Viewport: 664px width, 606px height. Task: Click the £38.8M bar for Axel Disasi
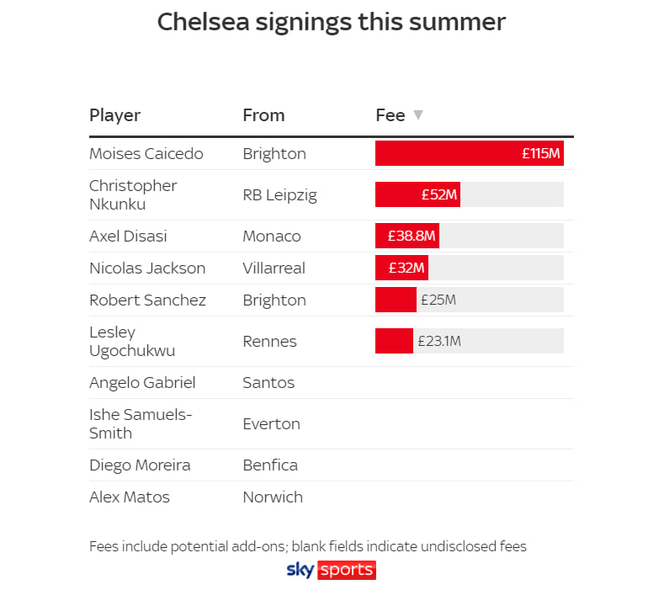[x=407, y=236]
